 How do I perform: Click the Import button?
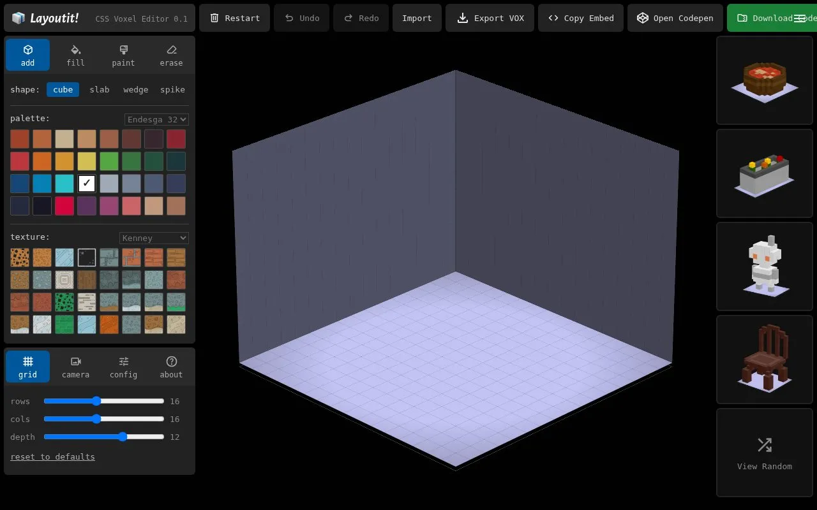pyautogui.click(x=417, y=18)
